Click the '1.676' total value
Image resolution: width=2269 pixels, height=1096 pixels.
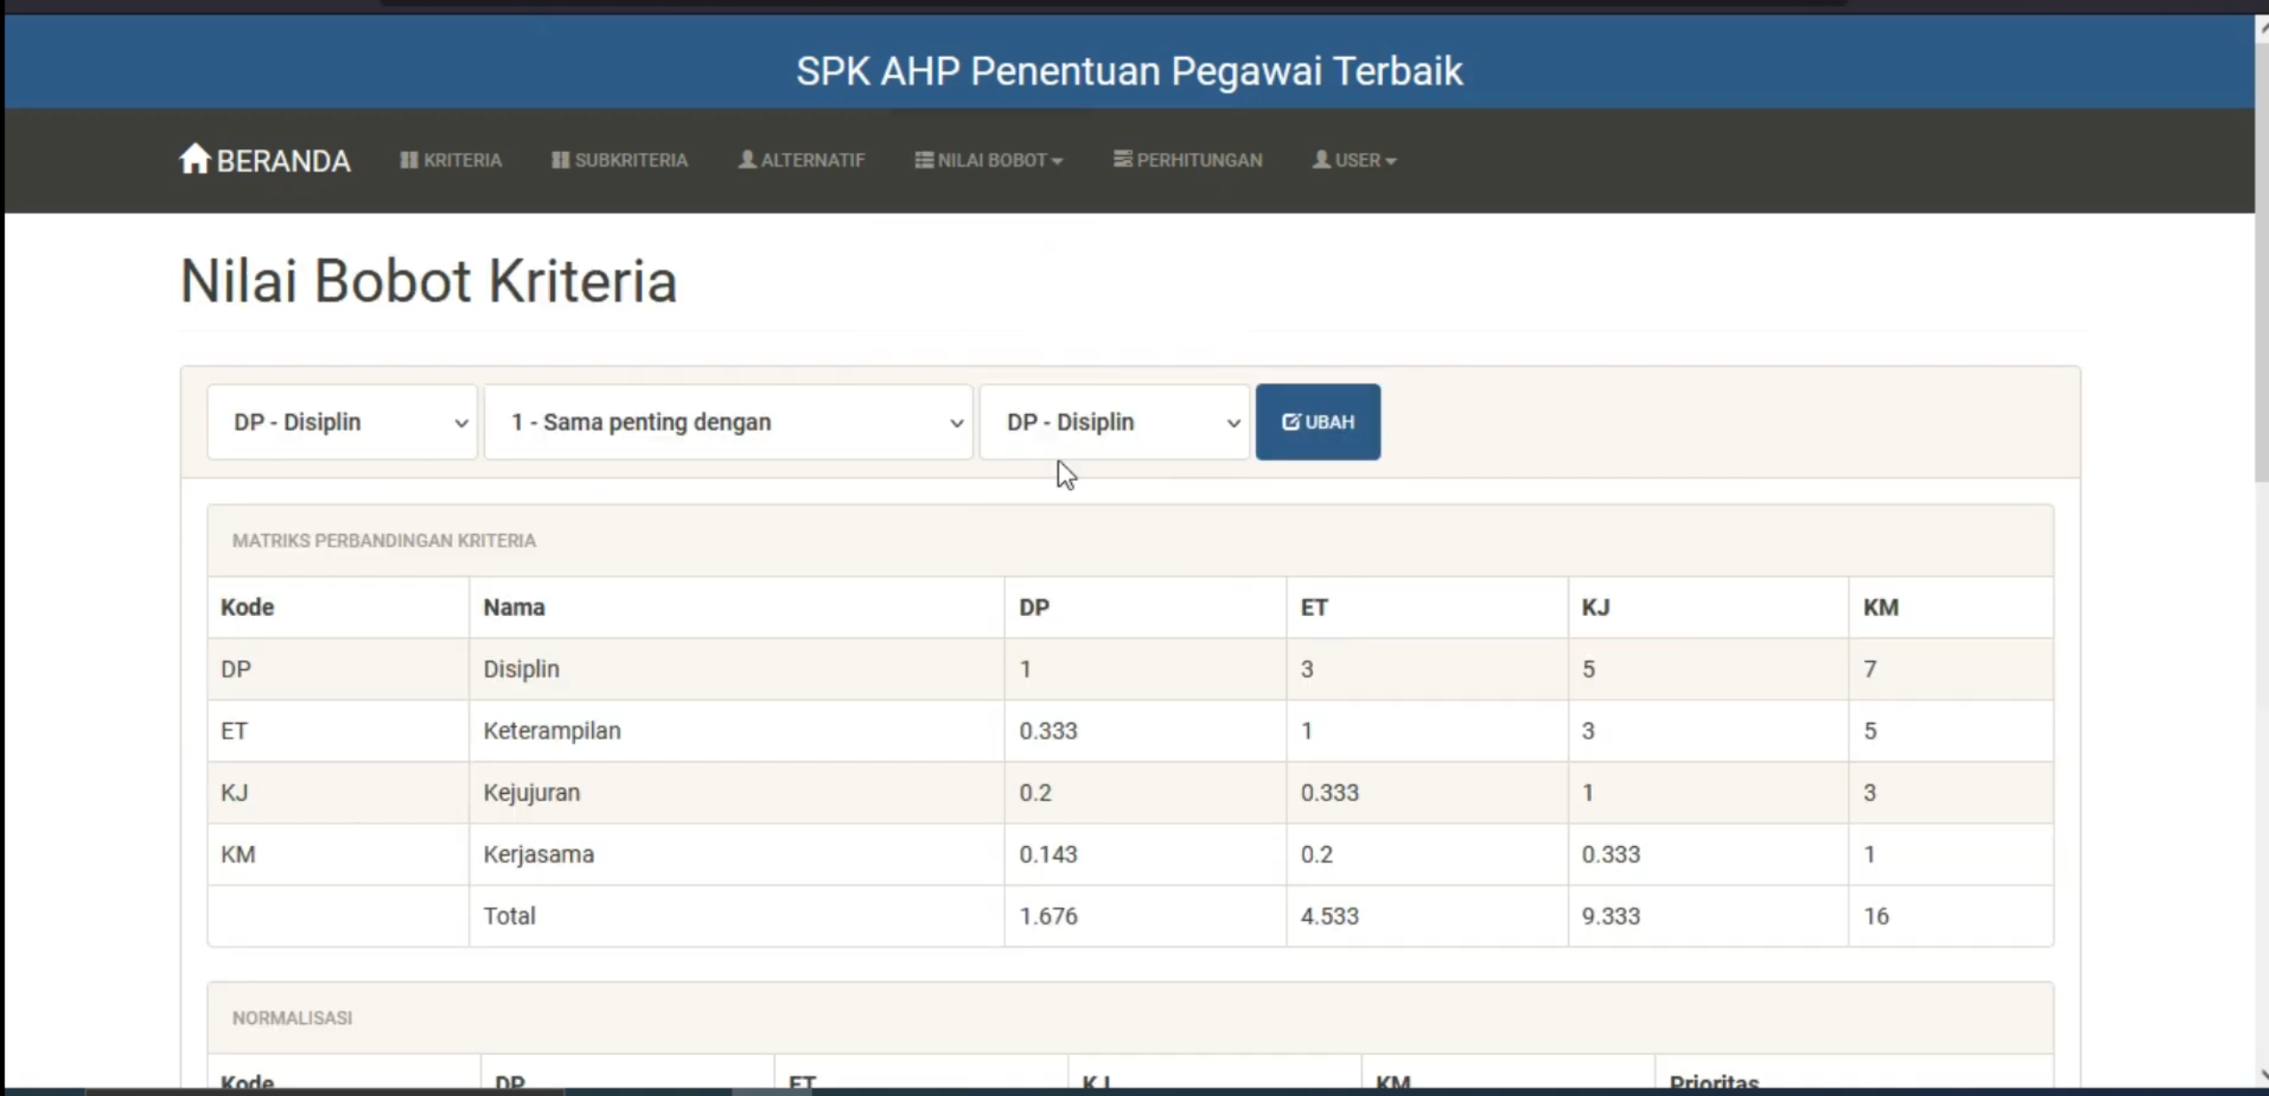[x=1049, y=916]
